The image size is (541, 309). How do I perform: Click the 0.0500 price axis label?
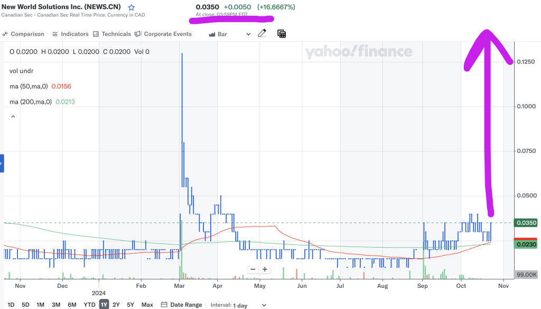[x=526, y=196]
